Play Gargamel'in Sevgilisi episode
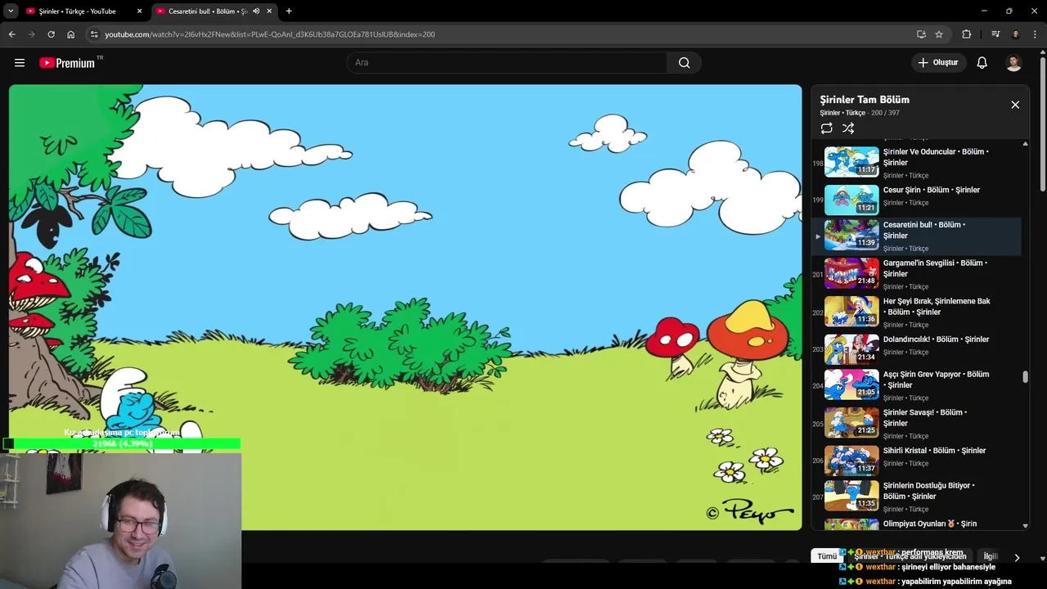The height and width of the screenshot is (589, 1047). tap(917, 274)
